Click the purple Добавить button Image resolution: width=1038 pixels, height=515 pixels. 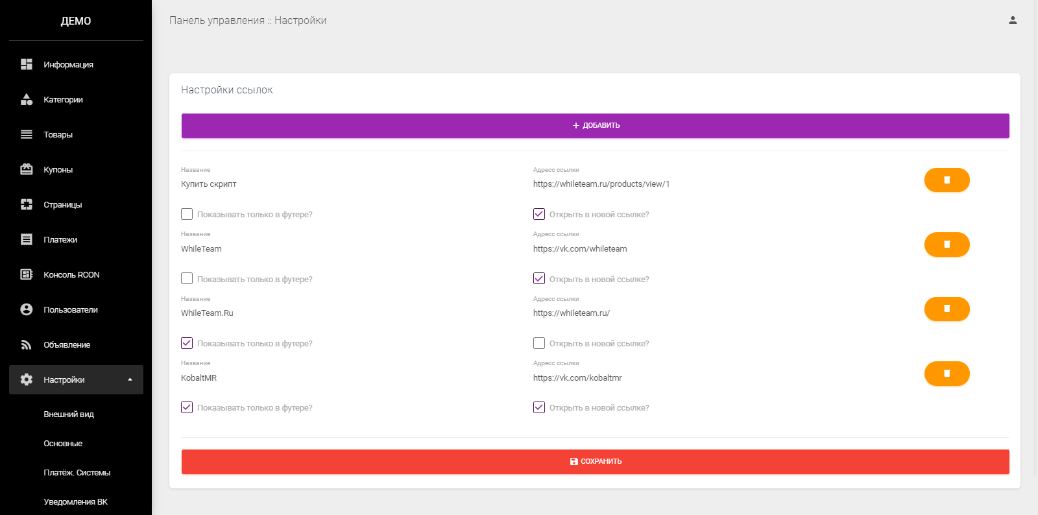click(596, 126)
